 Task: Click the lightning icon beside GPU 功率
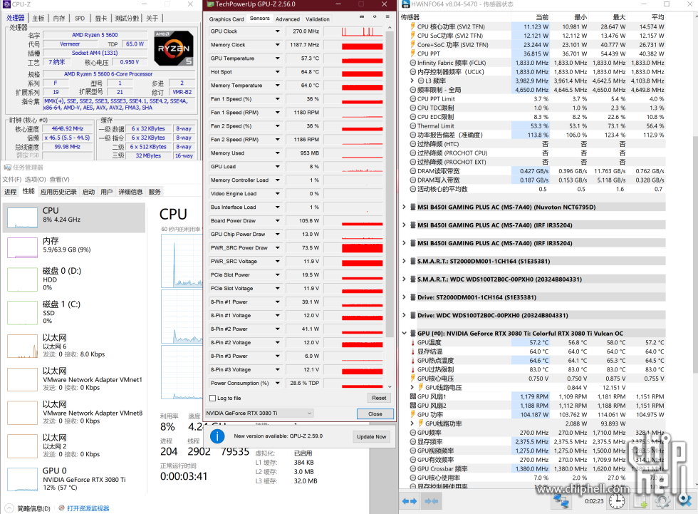(412, 415)
